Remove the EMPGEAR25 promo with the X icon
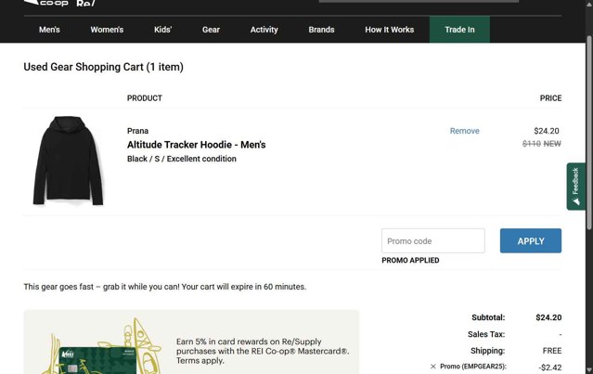Viewport: 593px width, 374px height. click(x=433, y=367)
